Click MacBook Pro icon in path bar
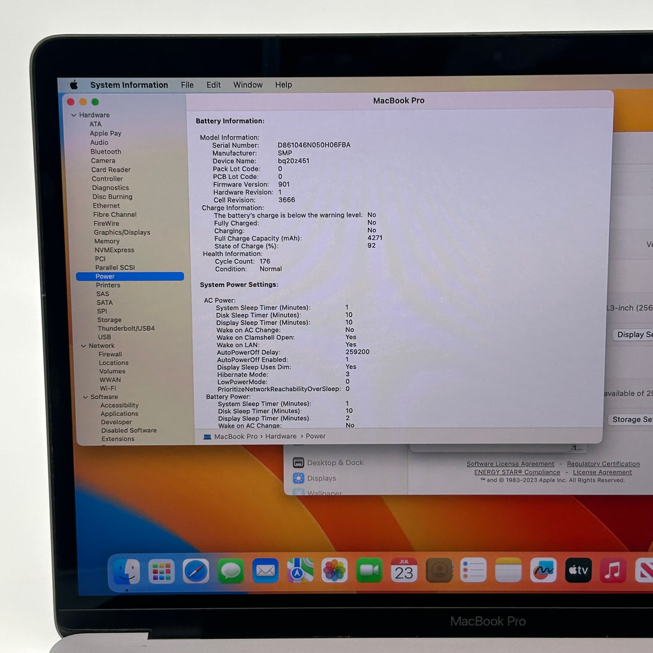Image resolution: width=653 pixels, height=653 pixels. tap(207, 436)
